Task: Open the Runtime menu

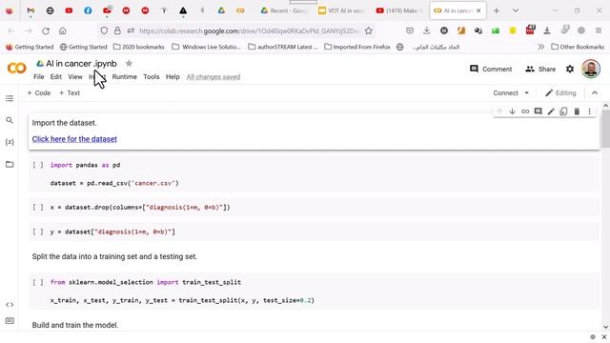Action: [125, 77]
